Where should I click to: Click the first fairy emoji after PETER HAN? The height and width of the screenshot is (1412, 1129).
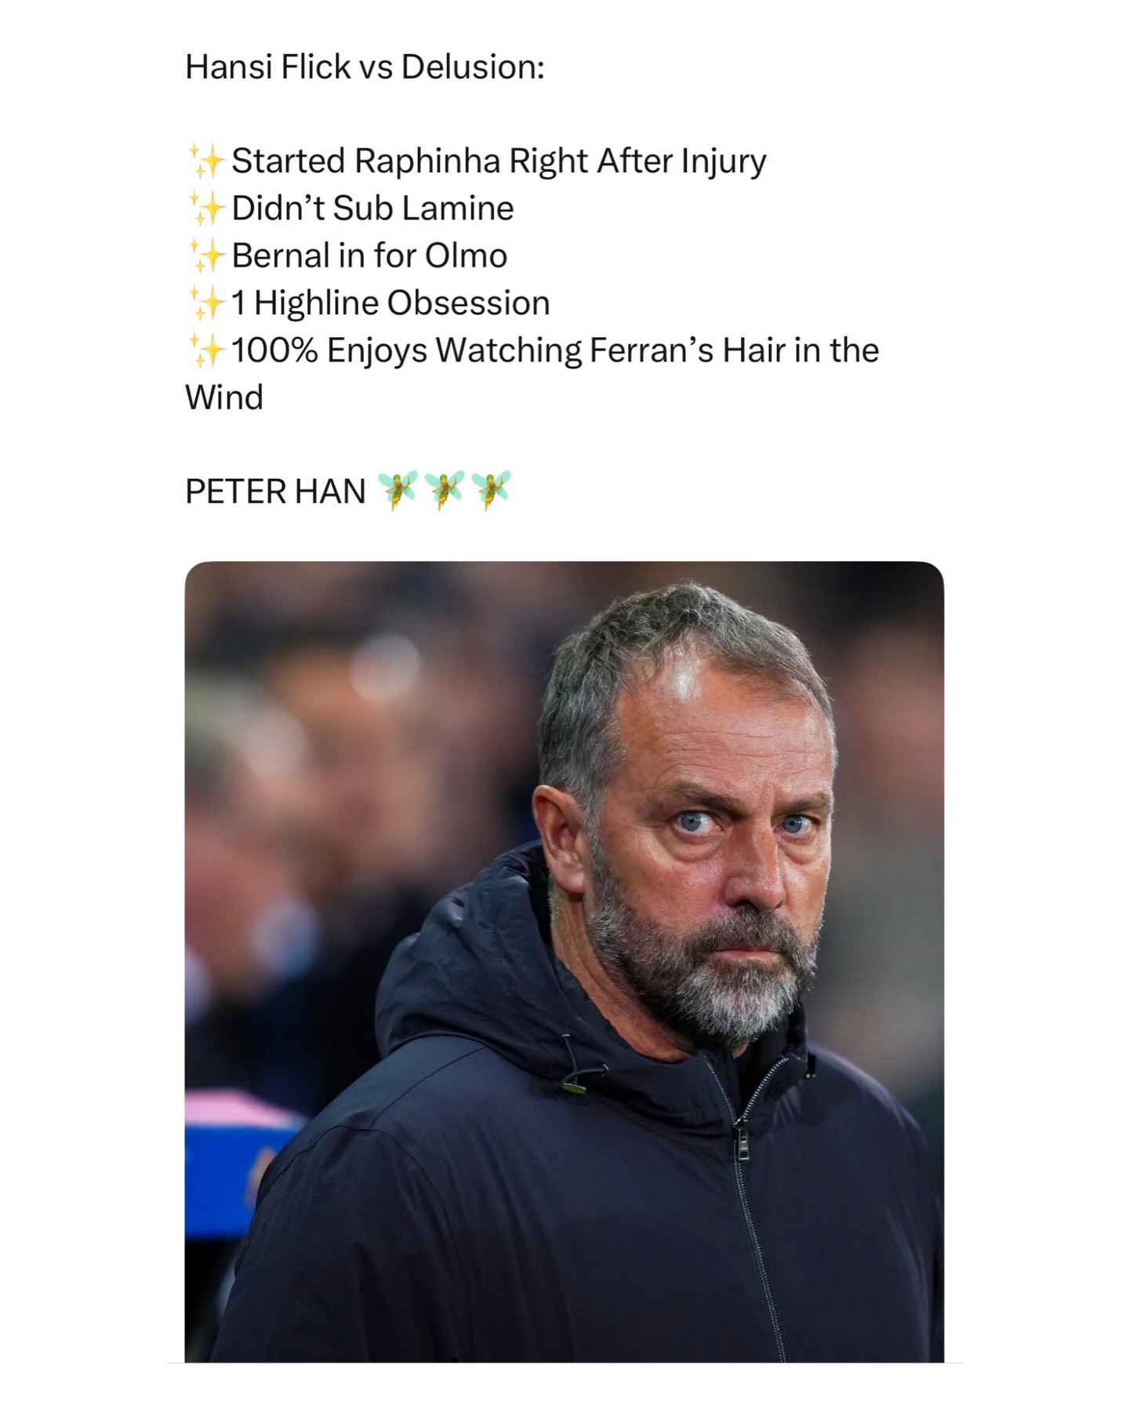tap(398, 491)
